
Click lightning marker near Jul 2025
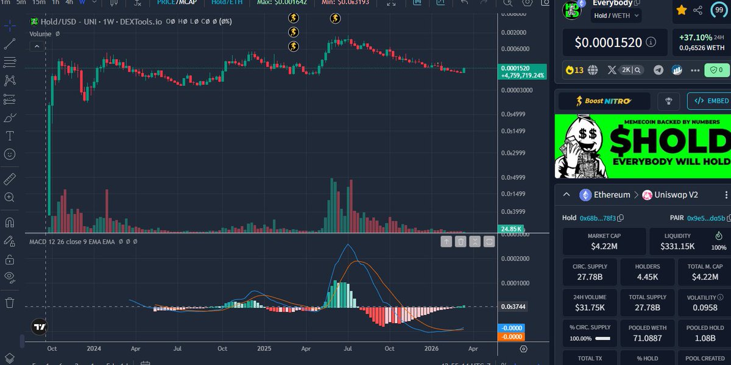[x=335, y=18]
